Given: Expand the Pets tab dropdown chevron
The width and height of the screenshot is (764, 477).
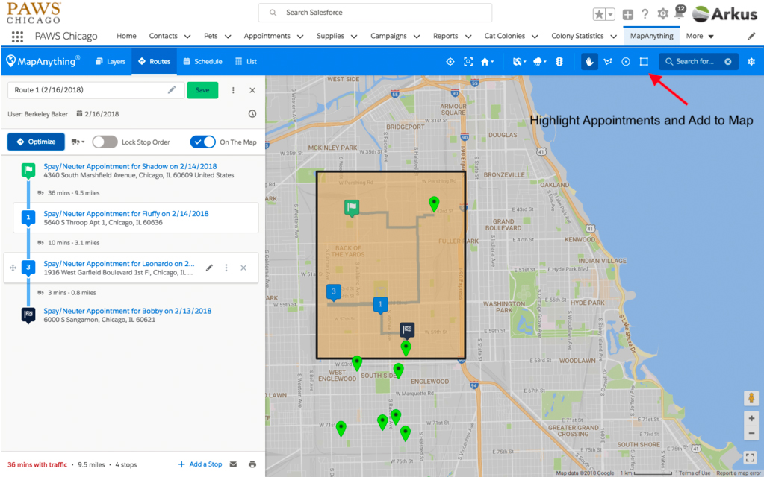Looking at the screenshot, I should (228, 37).
